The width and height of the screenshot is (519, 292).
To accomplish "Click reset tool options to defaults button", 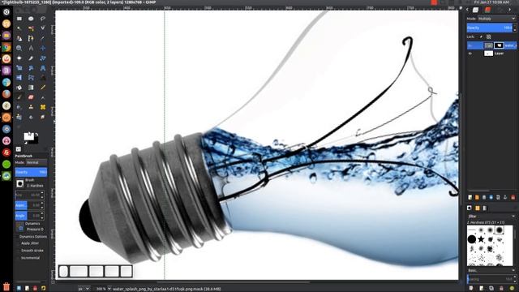I will click(43, 289).
